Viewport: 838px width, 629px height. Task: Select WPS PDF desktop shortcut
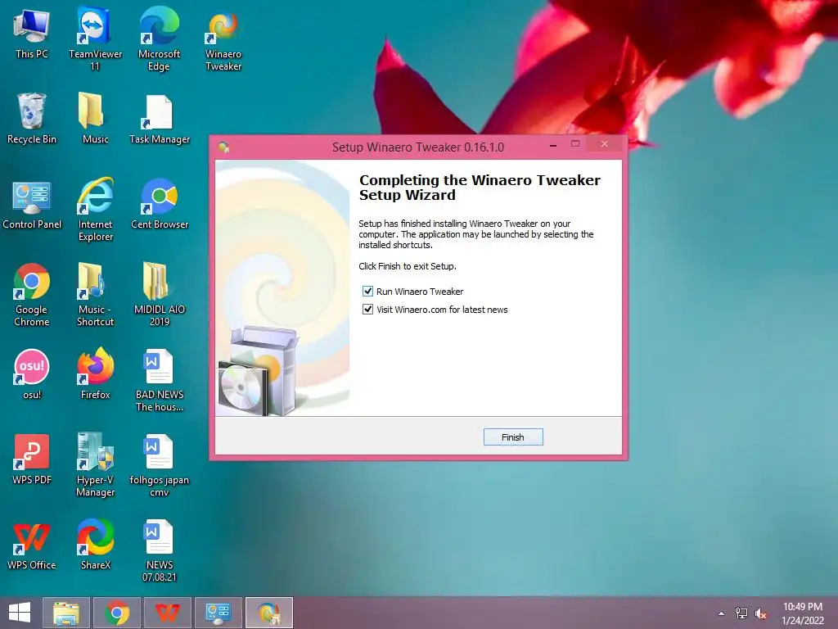(32, 459)
